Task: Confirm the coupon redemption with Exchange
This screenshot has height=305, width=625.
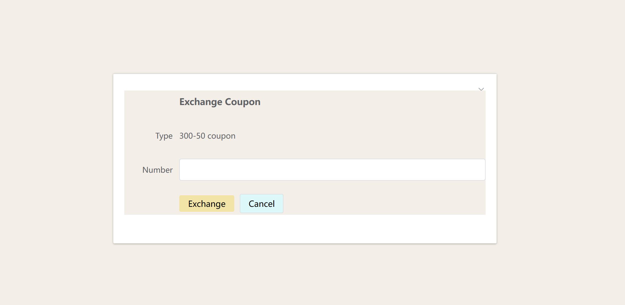Action: 207,204
